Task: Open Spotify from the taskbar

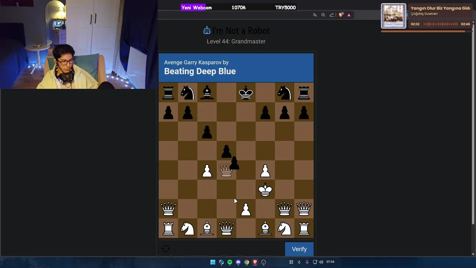Action: pos(230,262)
